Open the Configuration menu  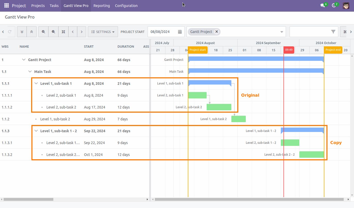pos(126,5)
